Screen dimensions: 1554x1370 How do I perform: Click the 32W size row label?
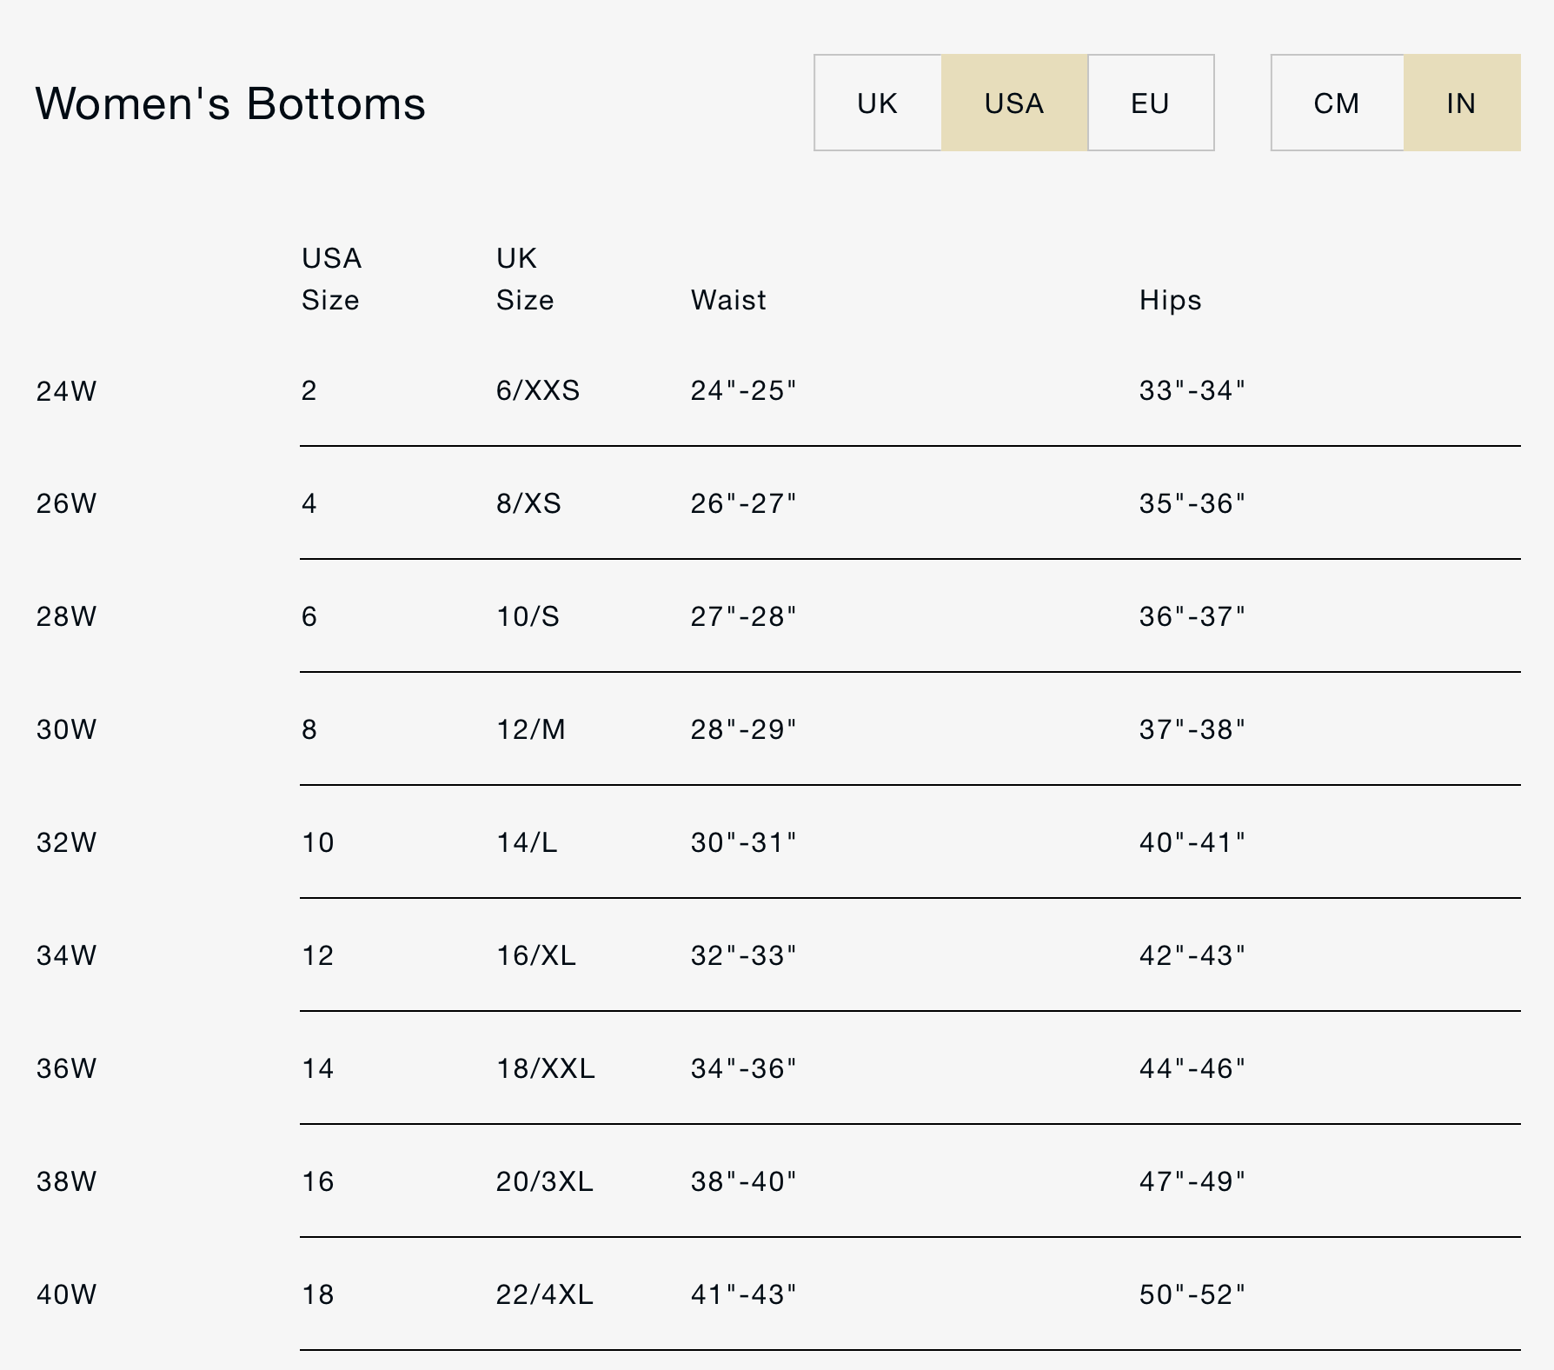66,842
